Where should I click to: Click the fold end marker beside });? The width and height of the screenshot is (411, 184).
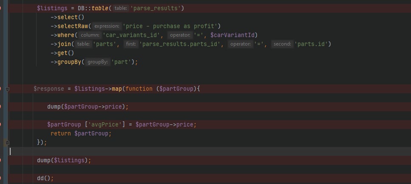tap(8, 143)
